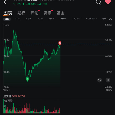Switch to the 图表 tab

click(x=8, y=13)
